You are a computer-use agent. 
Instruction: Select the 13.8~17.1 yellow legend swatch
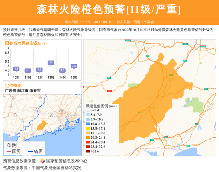point(88,129)
